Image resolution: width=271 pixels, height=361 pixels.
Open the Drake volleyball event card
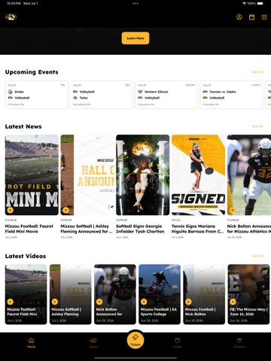(36, 95)
